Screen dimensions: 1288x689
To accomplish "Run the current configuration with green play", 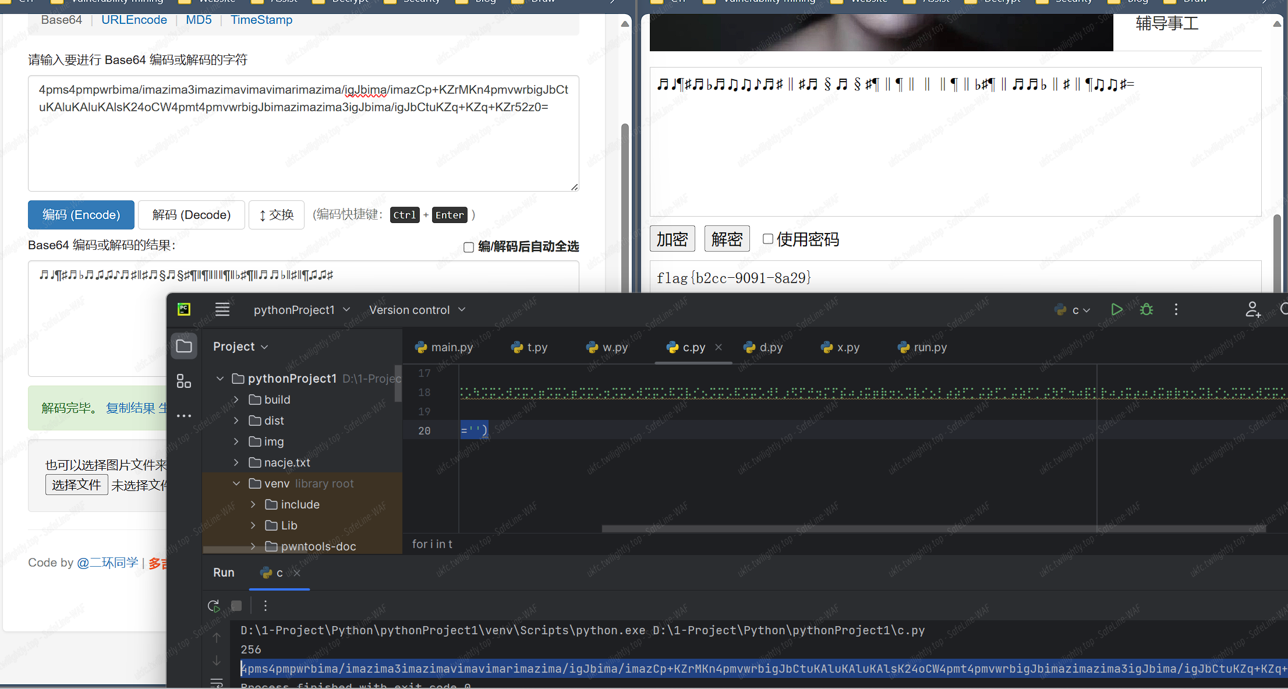I will (x=1116, y=309).
